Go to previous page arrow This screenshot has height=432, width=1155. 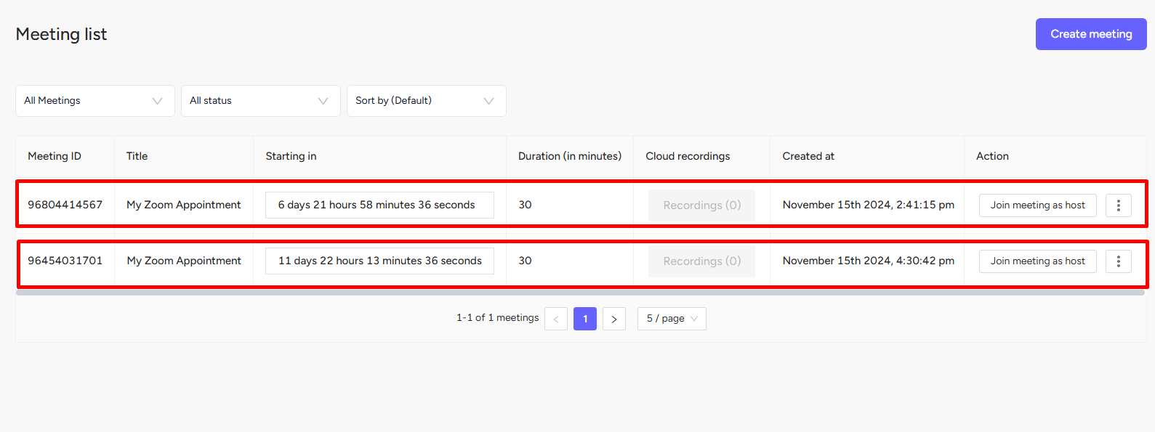556,319
